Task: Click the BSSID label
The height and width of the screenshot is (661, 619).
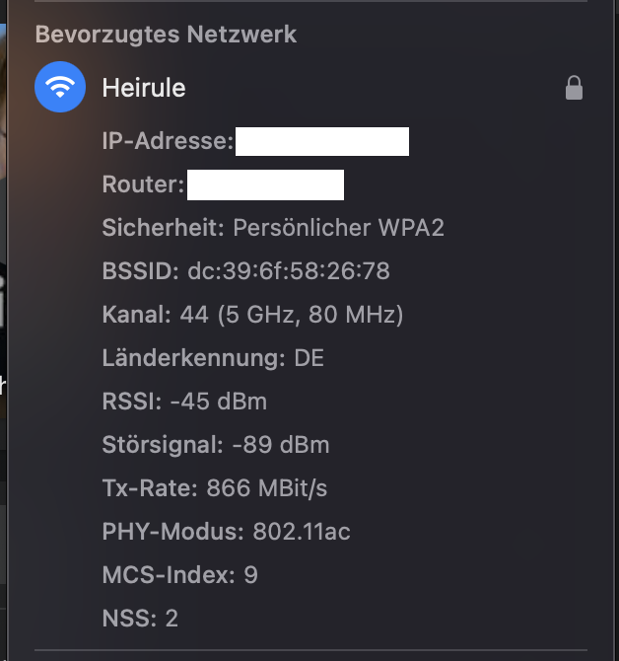Action: tap(139, 271)
